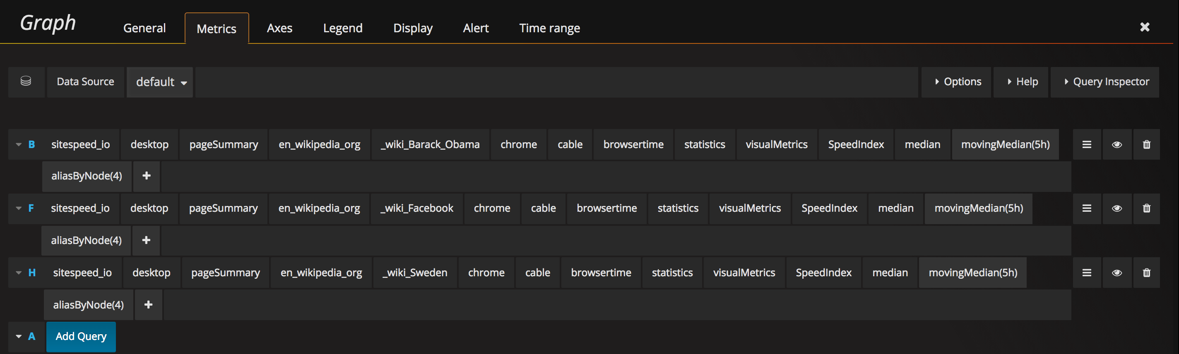Screen dimensions: 1179x354
Task: Delete query B with trash icon
Action: tap(1147, 144)
